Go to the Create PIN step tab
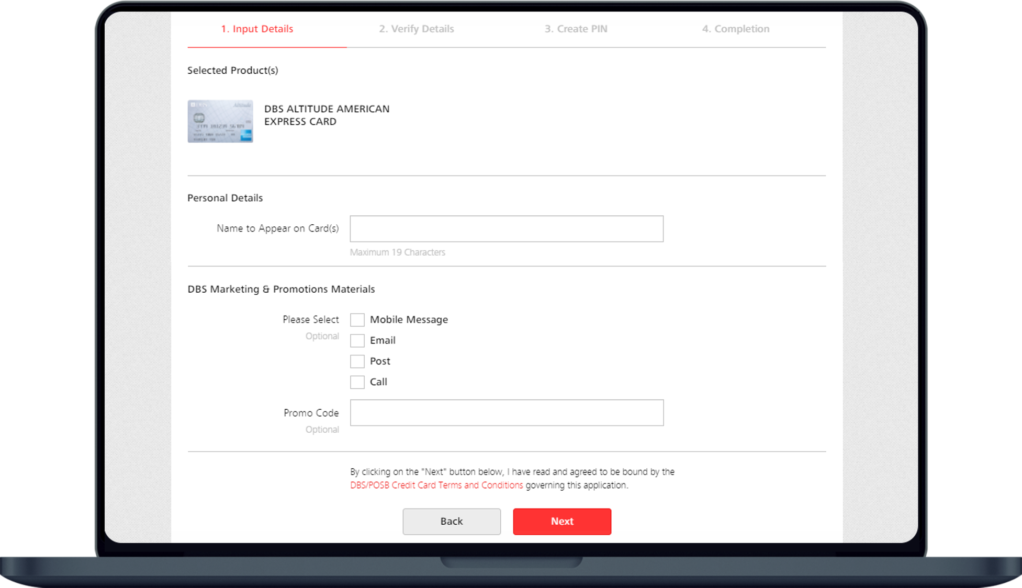The image size is (1022, 588). (576, 29)
